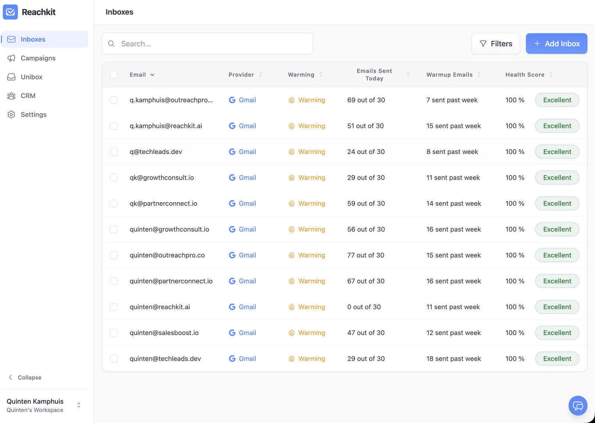The width and height of the screenshot is (595, 423).
Task: Click the Inboxes envelope icon in the sidebar
Action: tap(12, 39)
